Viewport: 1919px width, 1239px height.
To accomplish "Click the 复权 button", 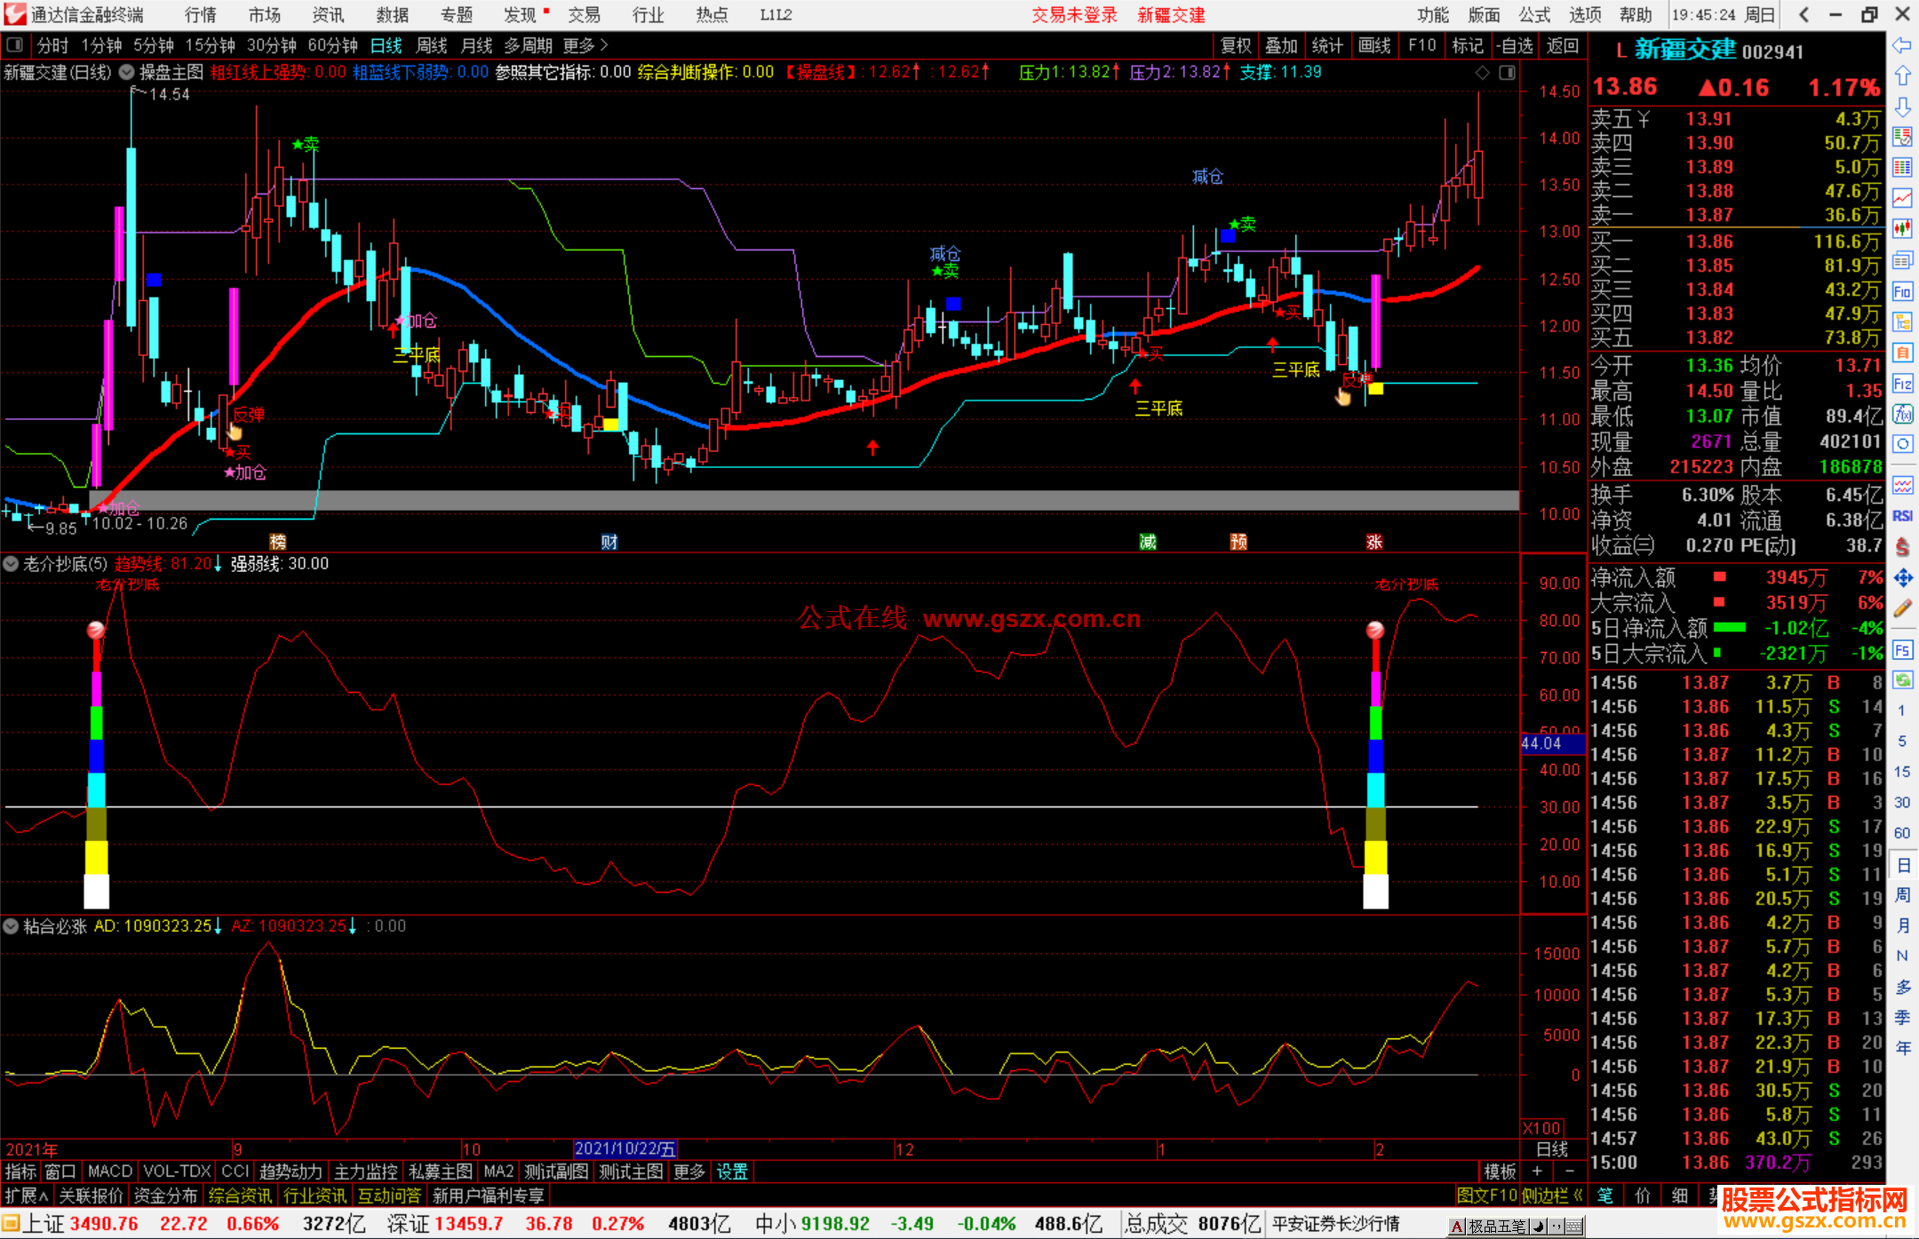I will coord(1236,44).
